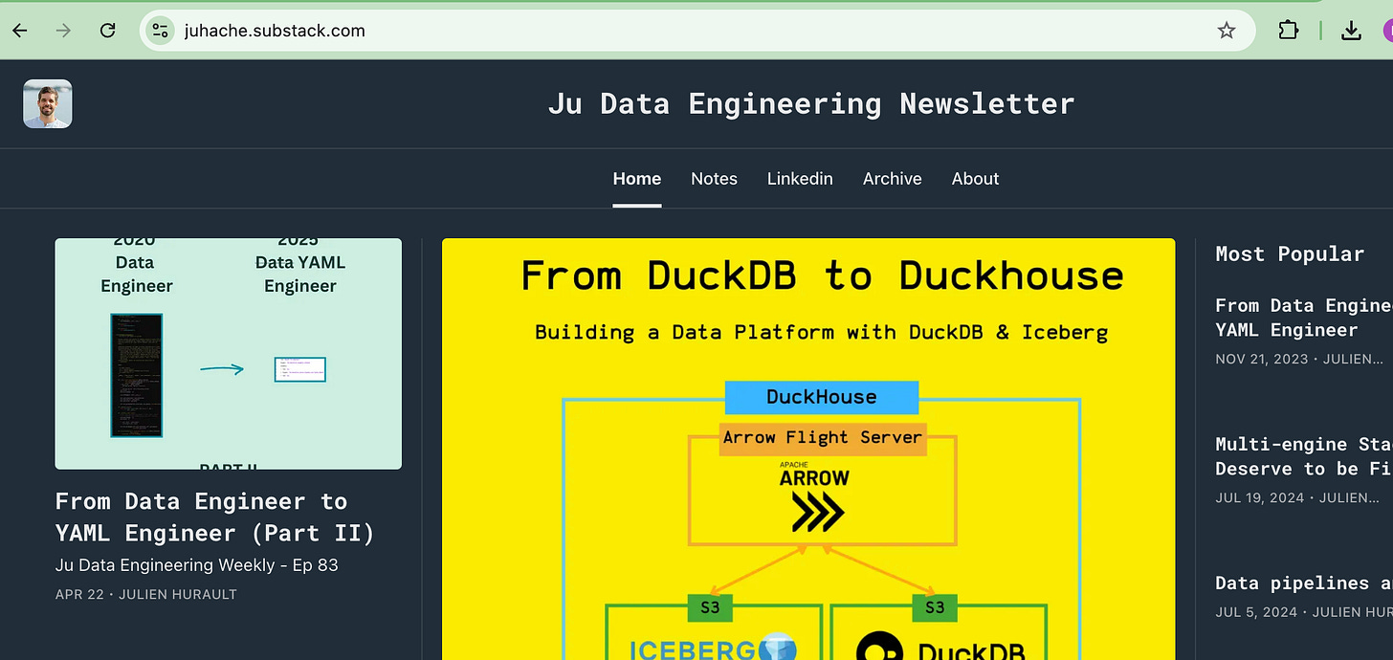Open YAML Engineer Part II post thumbnail
This screenshot has height=660, width=1393.
click(x=229, y=354)
